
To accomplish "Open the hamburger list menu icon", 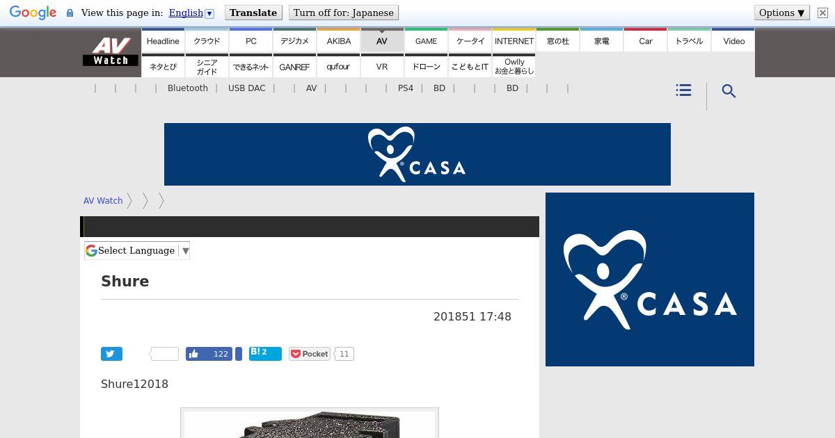I will tap(683, 90).
